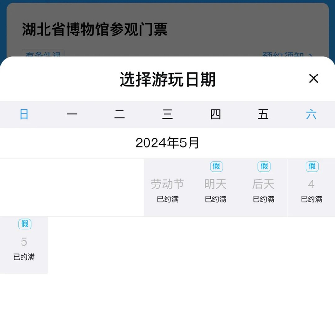Click the 假 badge above date 4
335x316 pixels.
pyautogui.click(x=312, y=166)
